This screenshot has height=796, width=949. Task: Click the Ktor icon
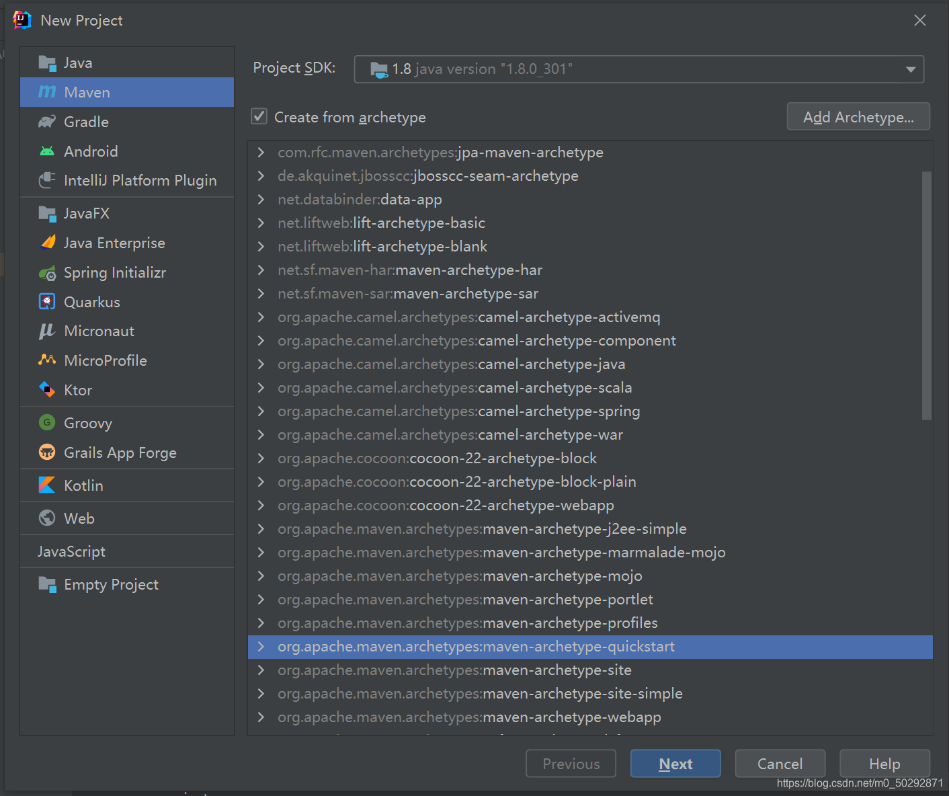[x=47, y=390]
